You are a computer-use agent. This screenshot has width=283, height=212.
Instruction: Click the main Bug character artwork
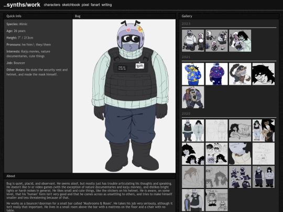click(x=124, y=96)
